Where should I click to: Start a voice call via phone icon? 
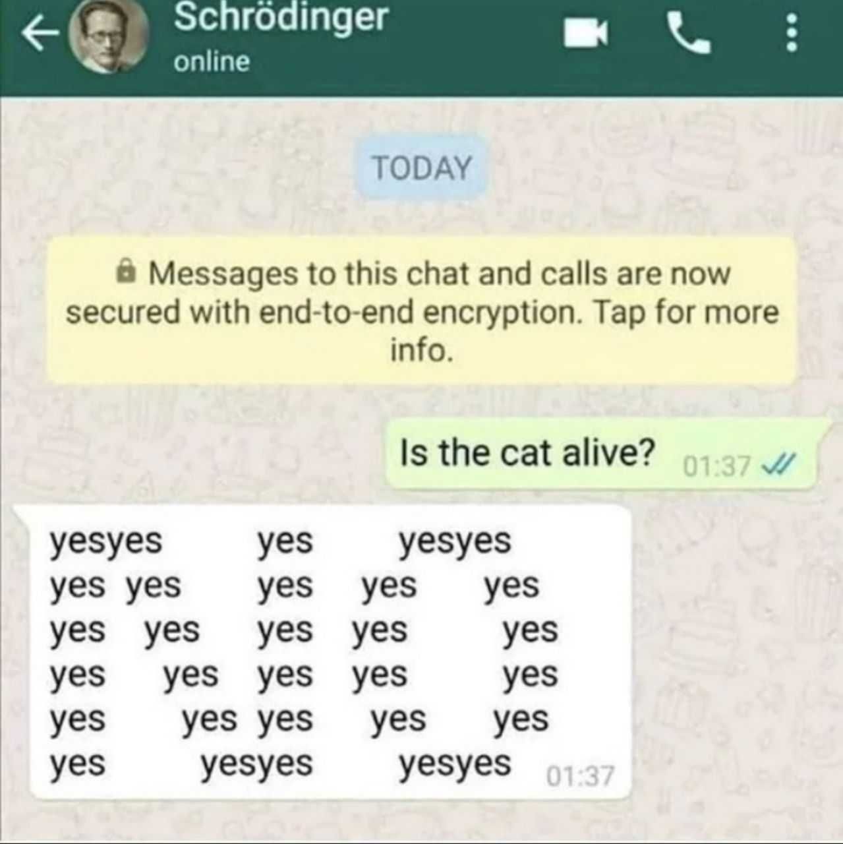click(689, 33)
